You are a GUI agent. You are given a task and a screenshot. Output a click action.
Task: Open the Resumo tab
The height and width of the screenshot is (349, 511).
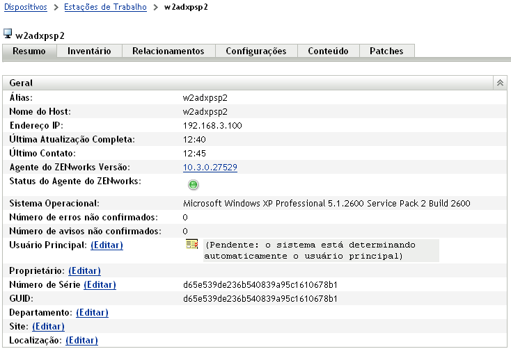(29, 51)
